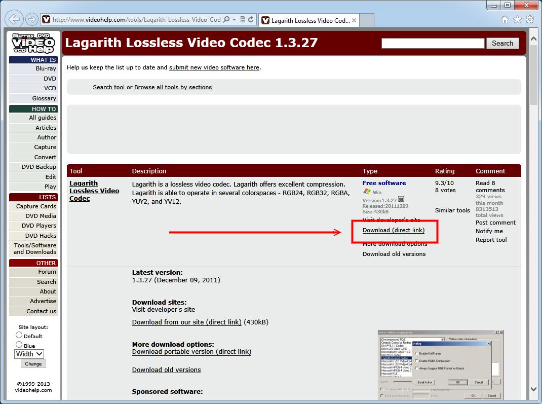
Task: Click 'Download portable version (direct link)'
Action: [191, 351]
